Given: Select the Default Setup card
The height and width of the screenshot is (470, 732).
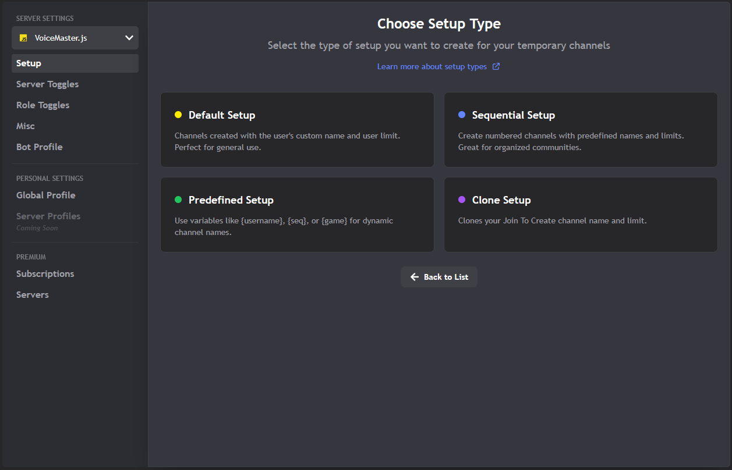Looking at the screenshot, I should click(x=297, y=130).
